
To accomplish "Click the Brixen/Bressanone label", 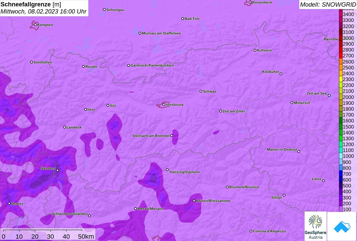I will point(213,201).
